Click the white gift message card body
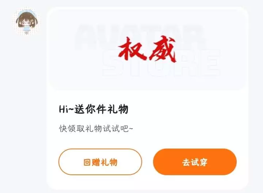The image size is (263, 193). point(148,98)
